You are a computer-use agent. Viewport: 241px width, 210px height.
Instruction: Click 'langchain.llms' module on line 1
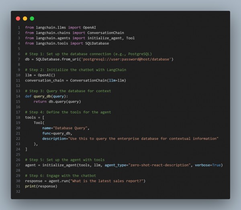click(x=51, y=28)
